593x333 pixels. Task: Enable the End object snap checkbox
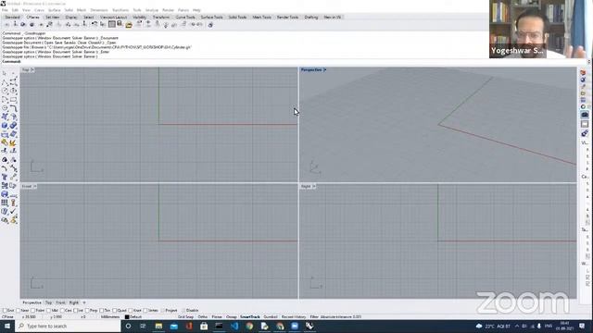(5, 311)
